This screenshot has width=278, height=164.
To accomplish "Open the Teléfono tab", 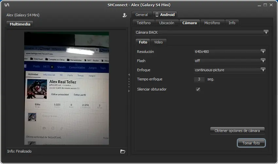I will [144, 23].
